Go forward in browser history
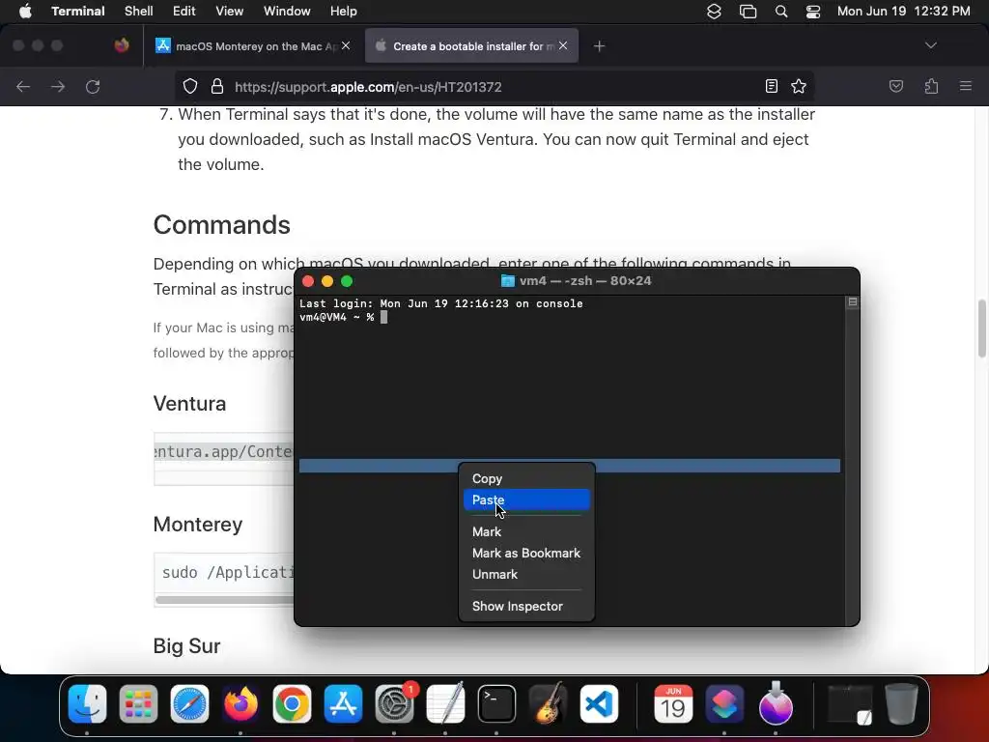Viewport: 989px width, 742px height. (58, 86)
